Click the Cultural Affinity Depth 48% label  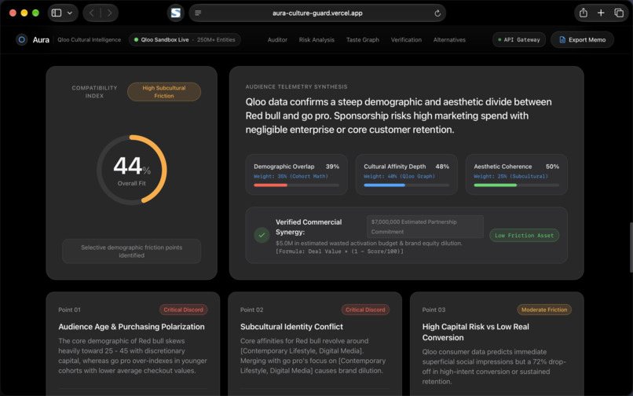pyautogui.click(x=406, y=167)
